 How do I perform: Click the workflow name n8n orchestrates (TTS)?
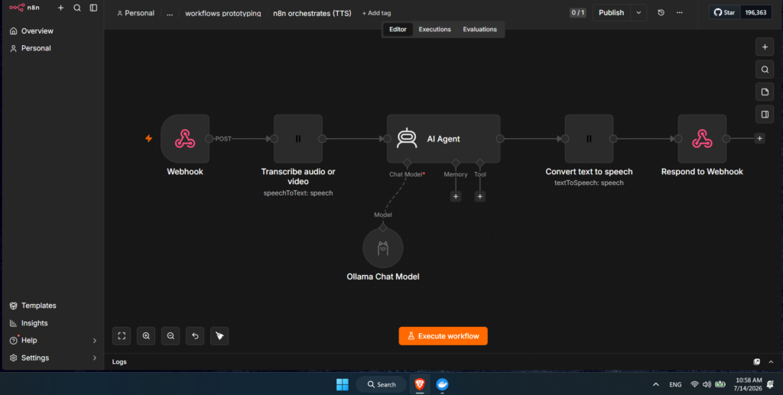[x=312, y=14]
